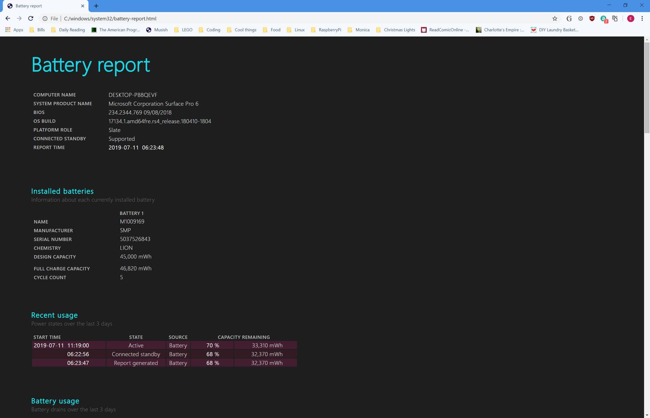650x418 pixels.
Task: Open the profile avatar E
Action: pyautogui.click(x=631, y=19)
